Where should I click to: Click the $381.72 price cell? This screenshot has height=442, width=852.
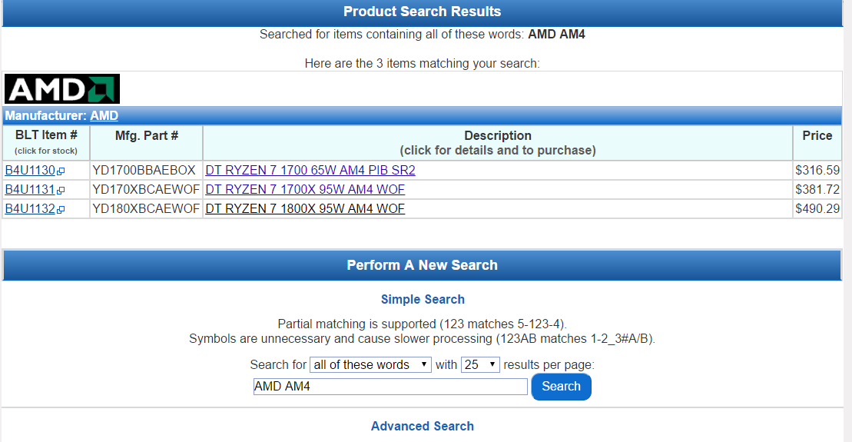pyautogui.click(x=817, y=190)
